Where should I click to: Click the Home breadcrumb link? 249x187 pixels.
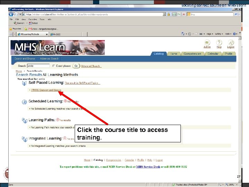pyautogui.click(x=19, y=71)
